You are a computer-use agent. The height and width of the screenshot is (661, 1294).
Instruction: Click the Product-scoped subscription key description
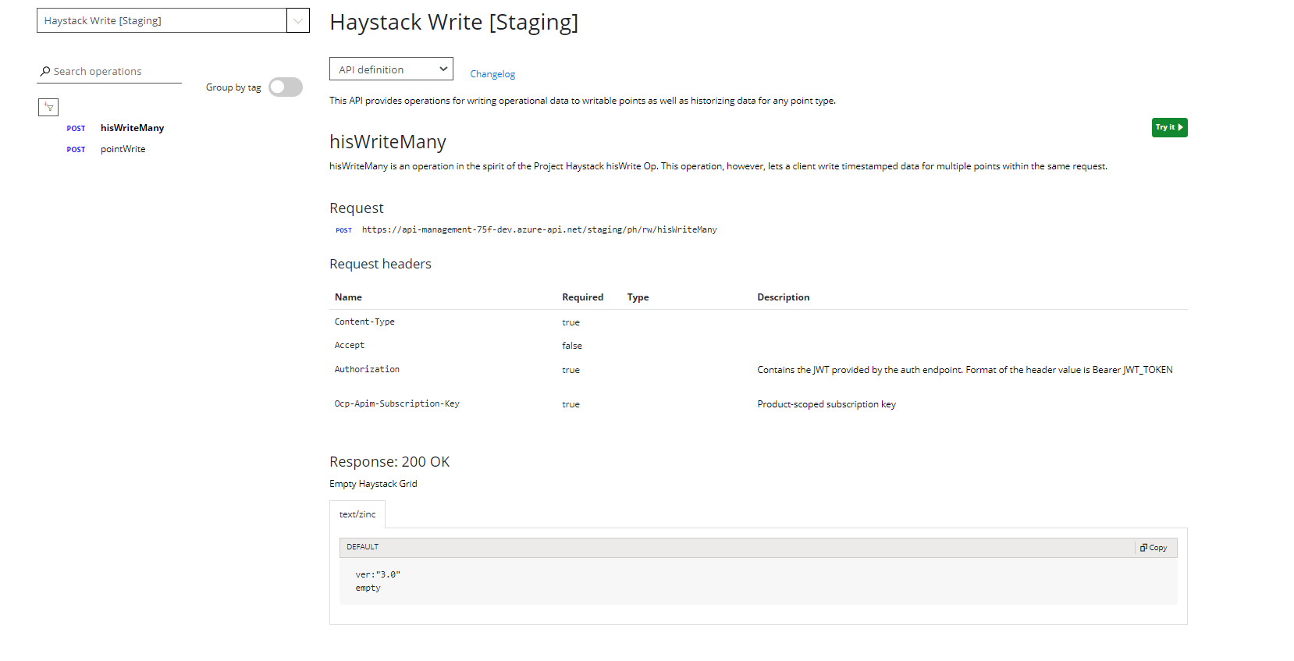click(827, 404)
